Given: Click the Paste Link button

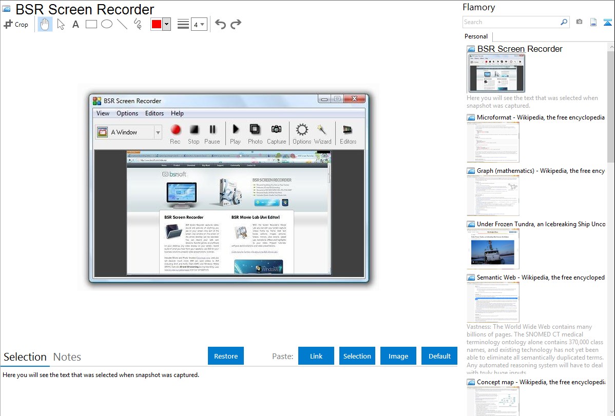Looking at the screenshot, I should click(316, 356).
